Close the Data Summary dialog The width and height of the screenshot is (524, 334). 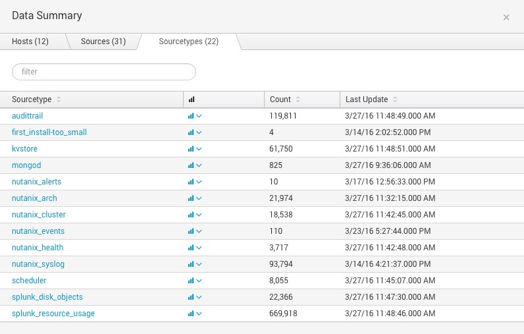click(x=506, y=17)
